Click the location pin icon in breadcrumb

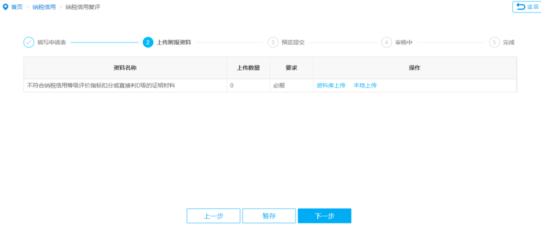point(5,7)
